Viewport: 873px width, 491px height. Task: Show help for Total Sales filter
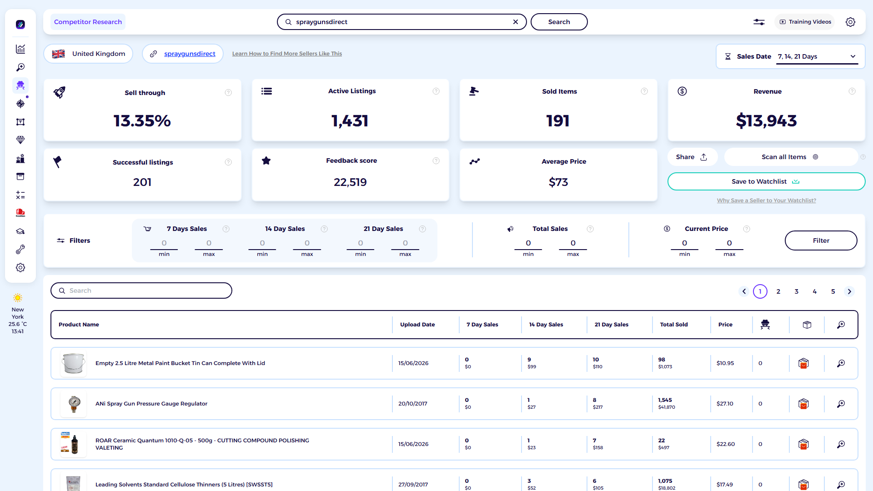tap(590, 229)
